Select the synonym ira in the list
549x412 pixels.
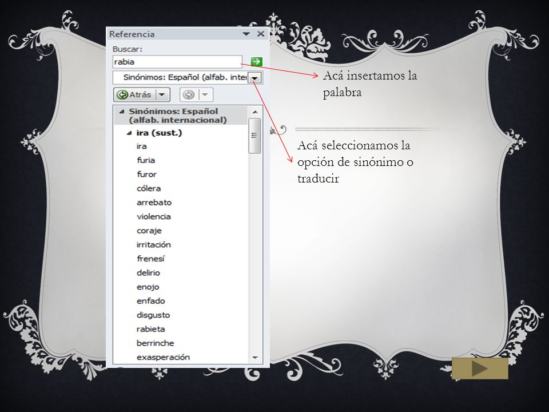click(141, 146)
